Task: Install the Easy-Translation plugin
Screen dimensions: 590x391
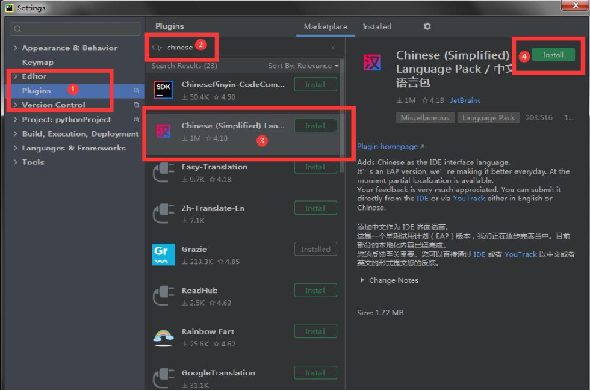Action: pyautogui.click(x=315, y=167)
